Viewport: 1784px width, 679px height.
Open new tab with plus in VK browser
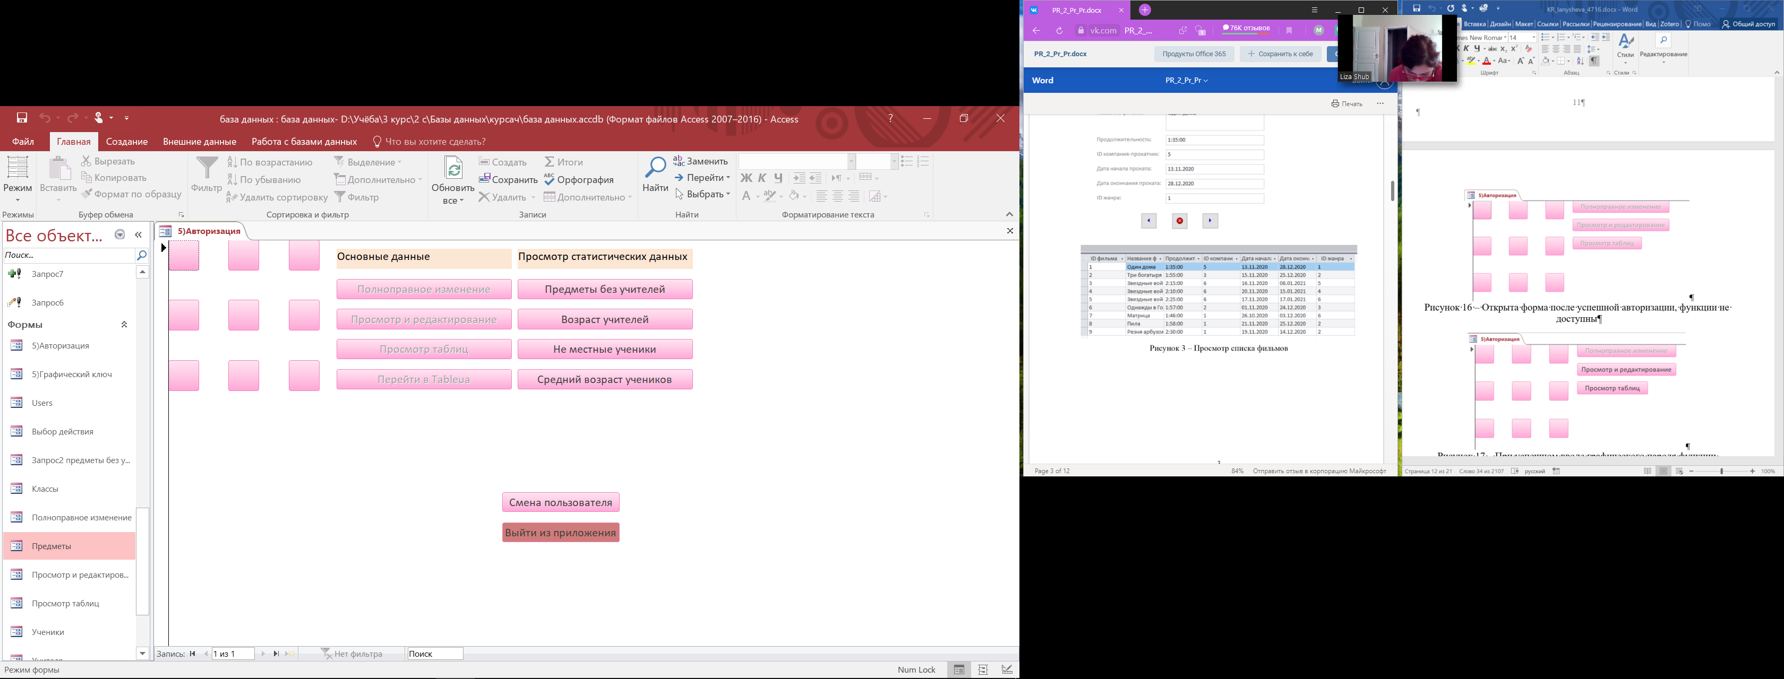[1145, 10]
